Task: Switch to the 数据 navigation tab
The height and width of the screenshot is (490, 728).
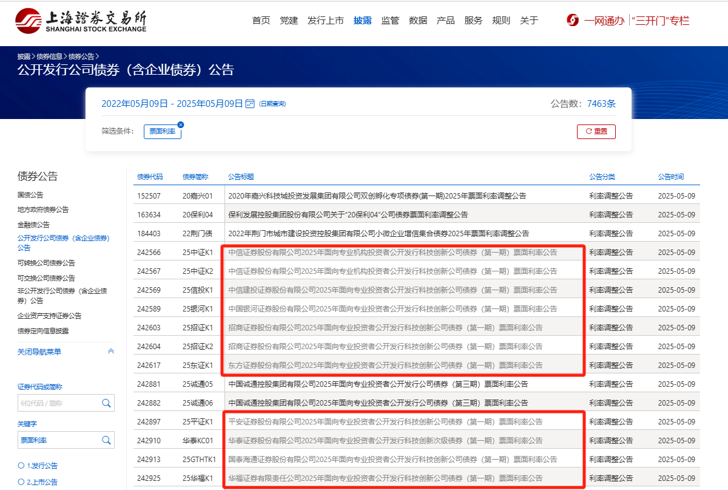Action: pyautogui.click(x=417, y=20)
